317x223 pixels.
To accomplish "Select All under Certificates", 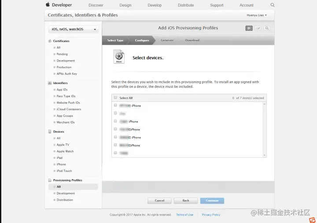I will point(59,47).
